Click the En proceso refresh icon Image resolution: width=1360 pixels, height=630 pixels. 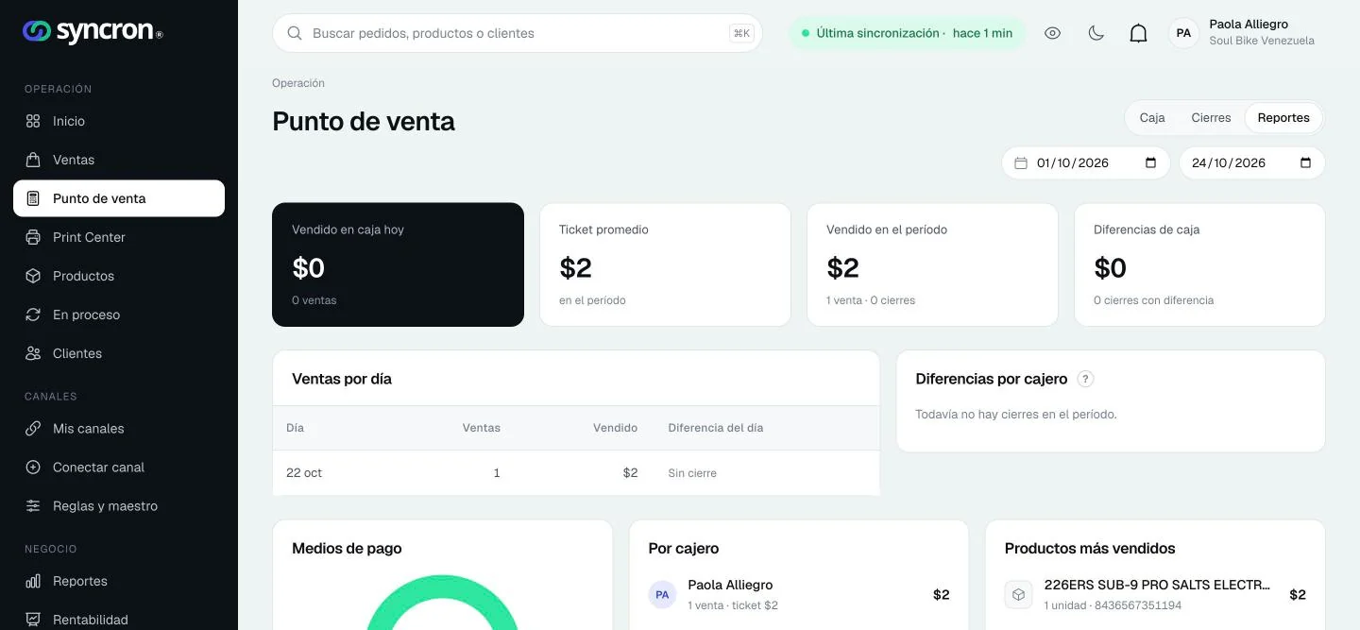pos(33,315)
